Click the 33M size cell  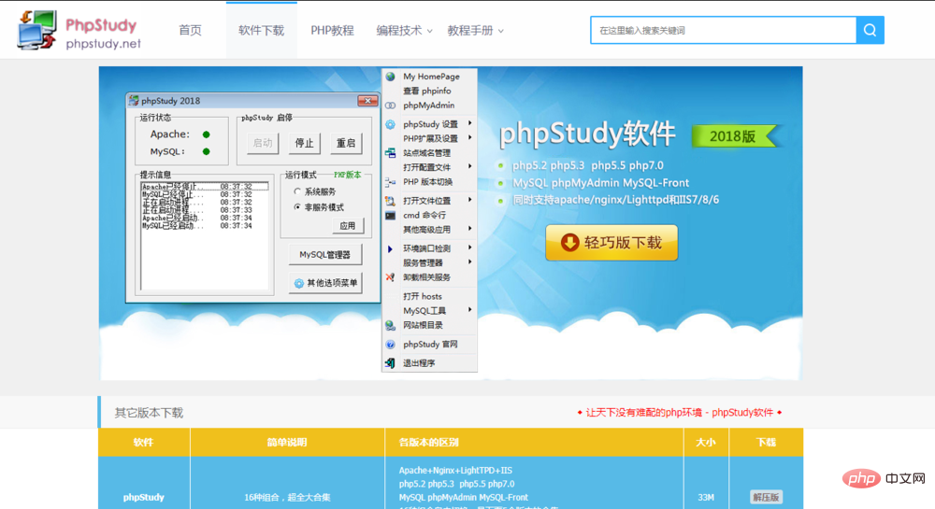pos(706,498)
